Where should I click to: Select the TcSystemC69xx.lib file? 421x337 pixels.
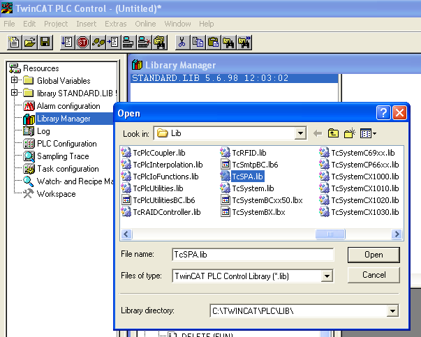point(363,153)
